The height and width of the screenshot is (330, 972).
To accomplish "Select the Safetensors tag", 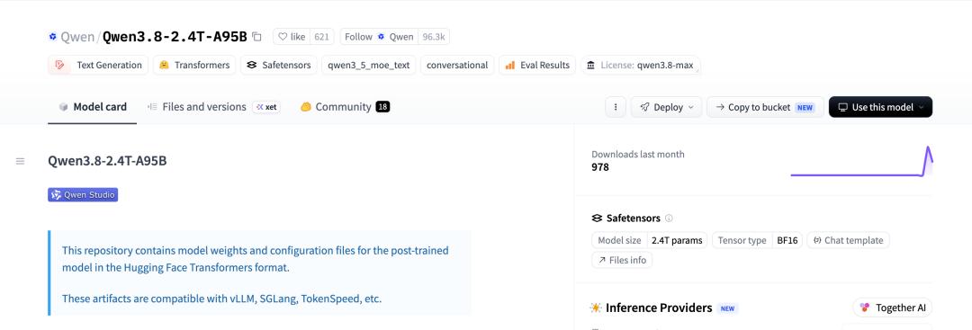I will (x=279, y=65).
